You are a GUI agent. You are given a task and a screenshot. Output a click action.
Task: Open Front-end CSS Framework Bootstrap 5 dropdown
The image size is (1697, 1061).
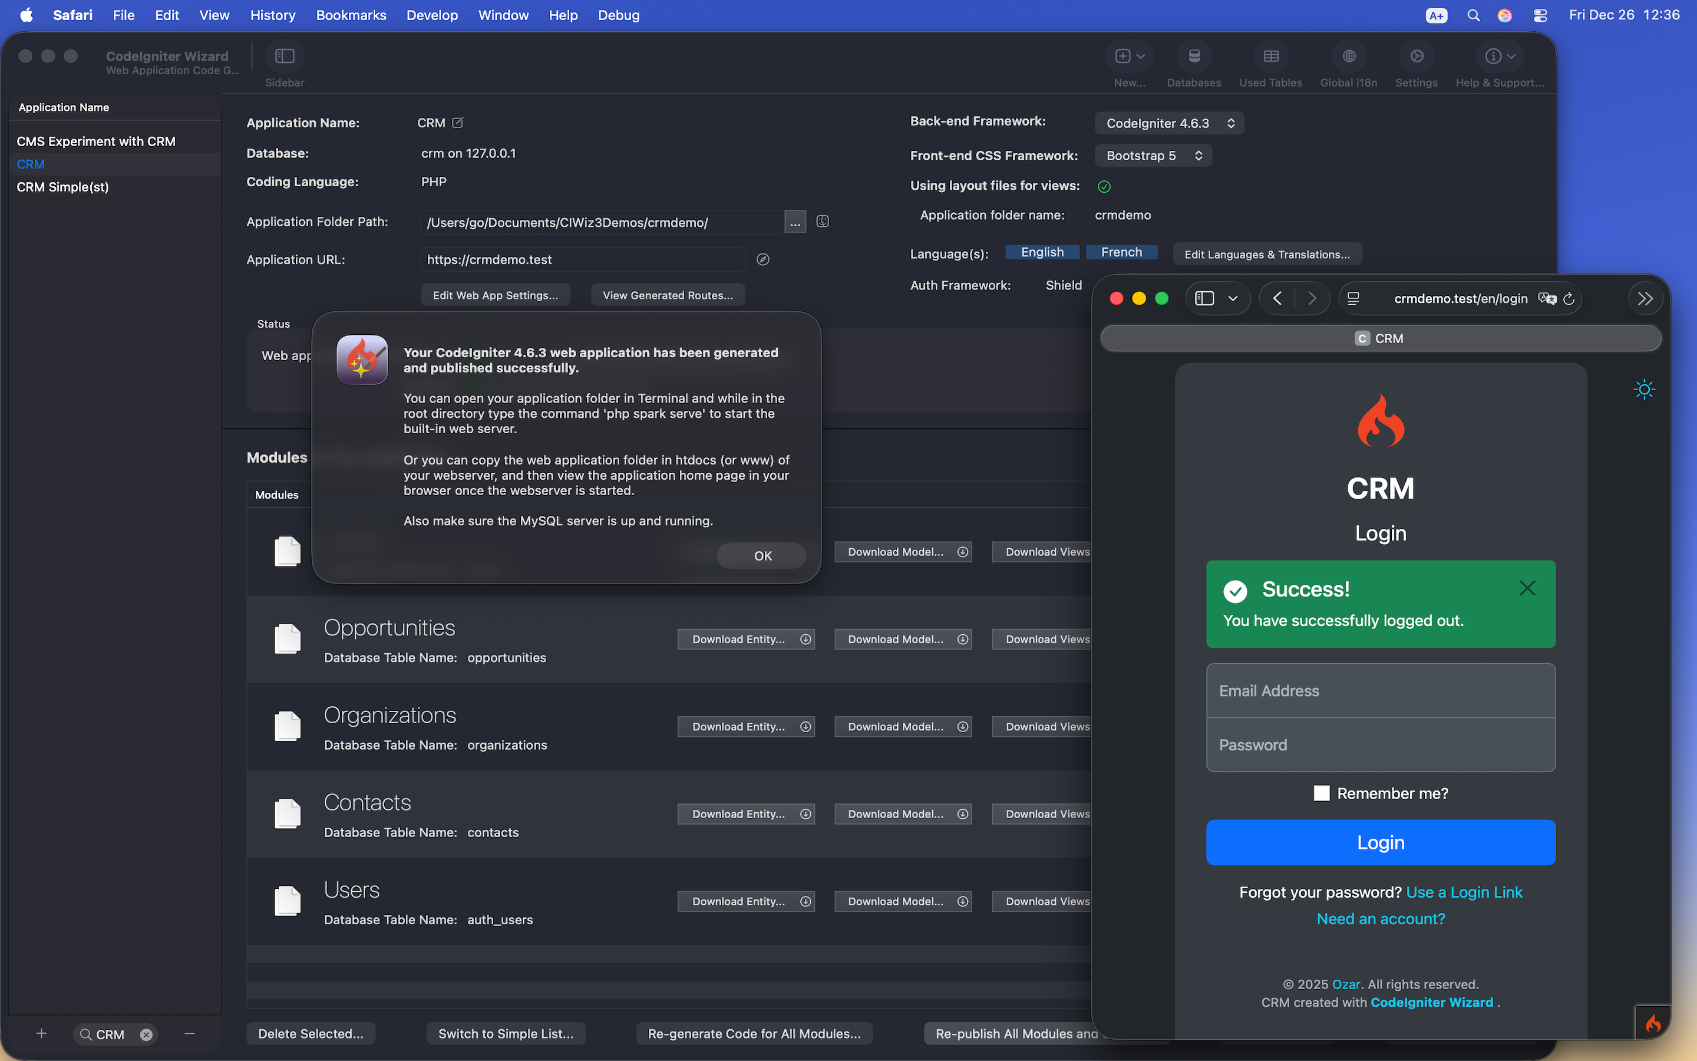pyautogui.click(x=1153, y=156)
